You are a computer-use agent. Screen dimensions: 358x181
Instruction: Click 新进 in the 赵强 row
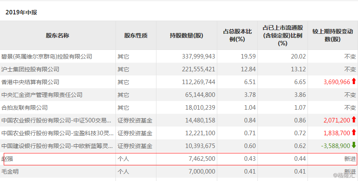pos(350,159)
